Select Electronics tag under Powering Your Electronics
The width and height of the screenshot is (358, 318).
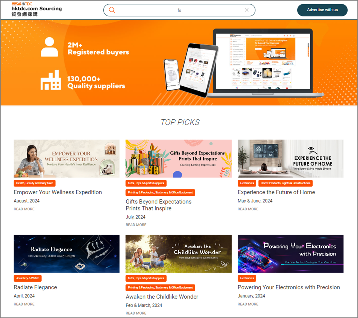pyautogui.click(x=247, y=278)
